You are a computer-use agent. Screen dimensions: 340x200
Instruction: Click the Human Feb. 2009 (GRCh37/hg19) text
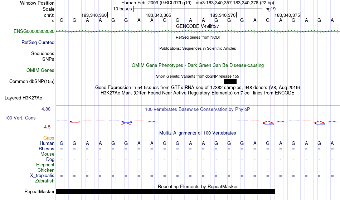pyautogui.click(x=156, y=3)
